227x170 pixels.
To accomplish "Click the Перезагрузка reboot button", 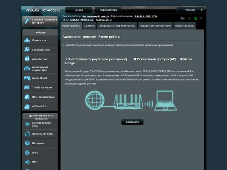I will 108,10.
